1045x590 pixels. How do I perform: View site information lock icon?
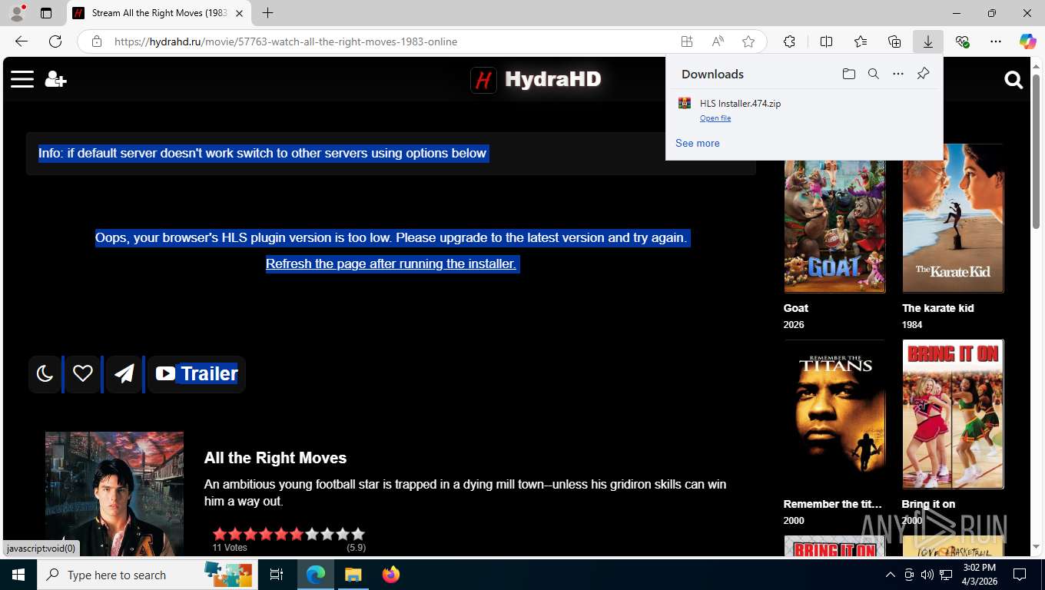coord(97,41)
